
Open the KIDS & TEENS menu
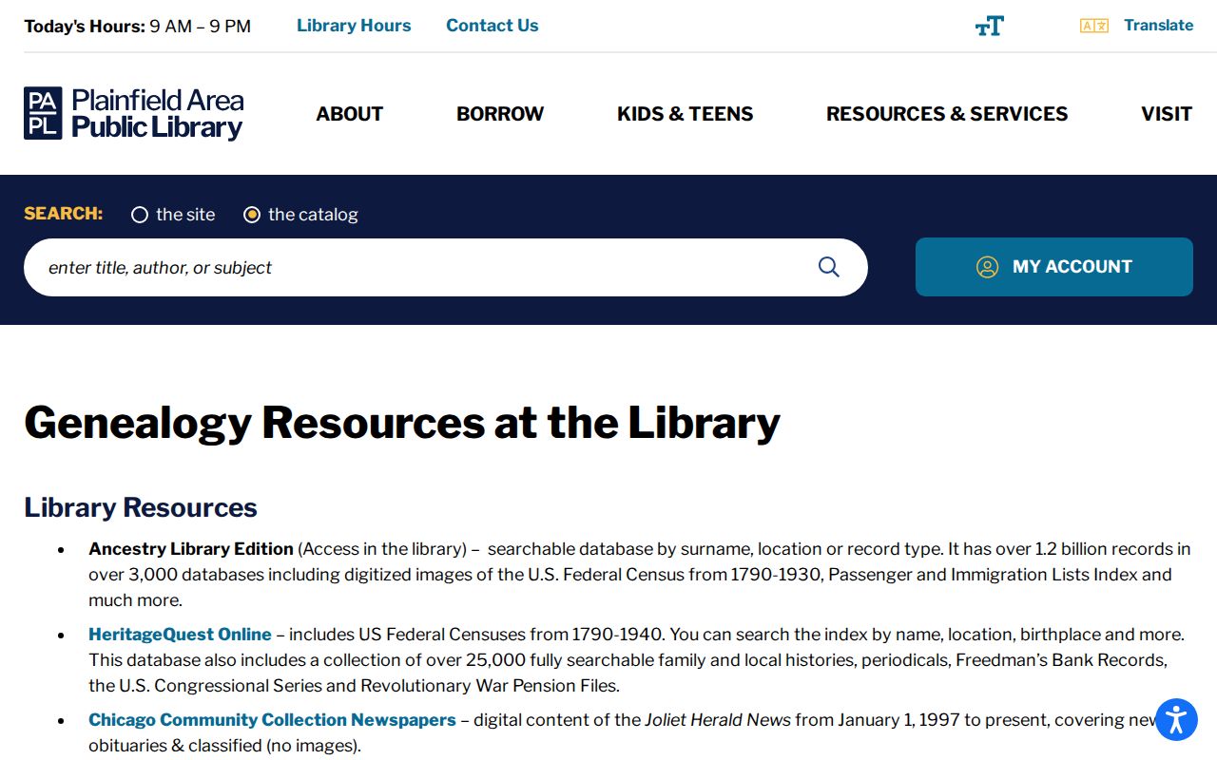[686, 114]
